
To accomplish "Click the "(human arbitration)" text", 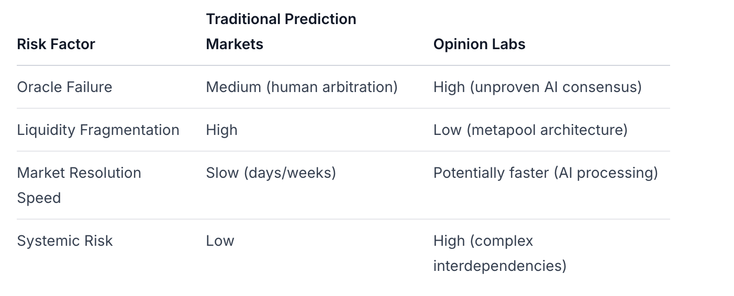I will point(332,87).
